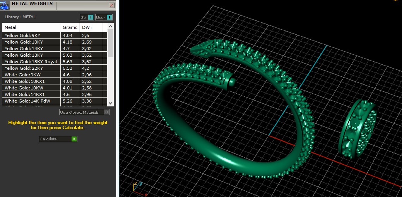Click DWT value 2,69

point(87,42)
